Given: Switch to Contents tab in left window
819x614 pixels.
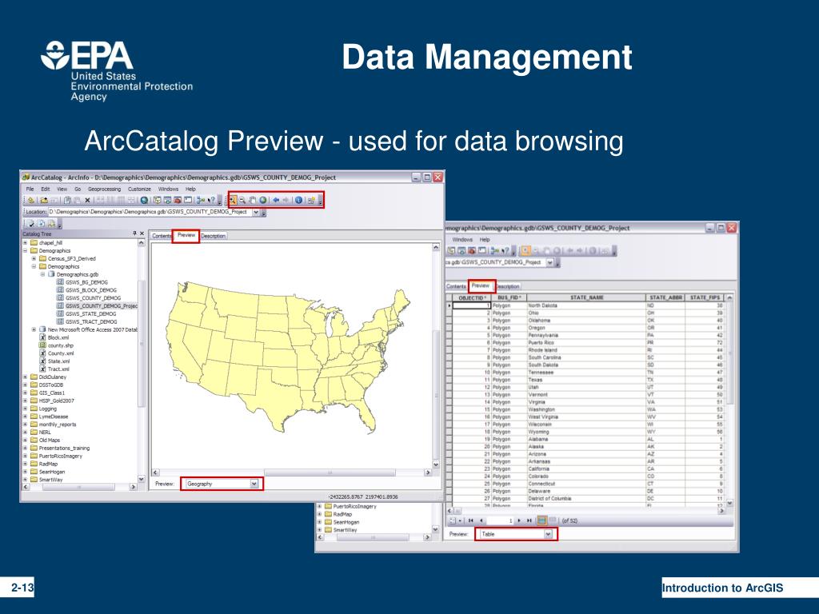Looking at the screenshot, I should tap(162, 236).
